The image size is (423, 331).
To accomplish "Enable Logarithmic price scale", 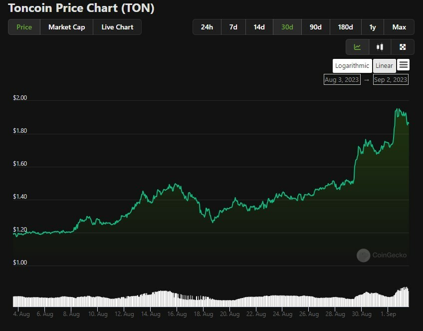I will coord(352,65).
